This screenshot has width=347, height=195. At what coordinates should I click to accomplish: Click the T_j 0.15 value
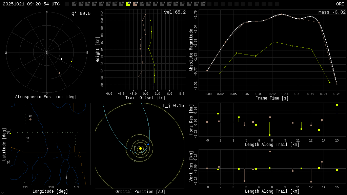click(x=173, y=106)
